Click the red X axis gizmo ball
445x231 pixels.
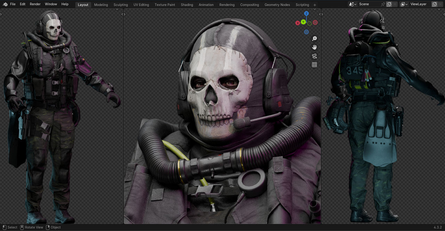click(x=298, y=22)
